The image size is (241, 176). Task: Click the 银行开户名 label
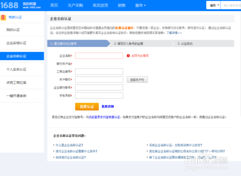tap(64, 64)
